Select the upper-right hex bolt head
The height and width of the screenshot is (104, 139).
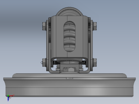[x=95, y=26]
